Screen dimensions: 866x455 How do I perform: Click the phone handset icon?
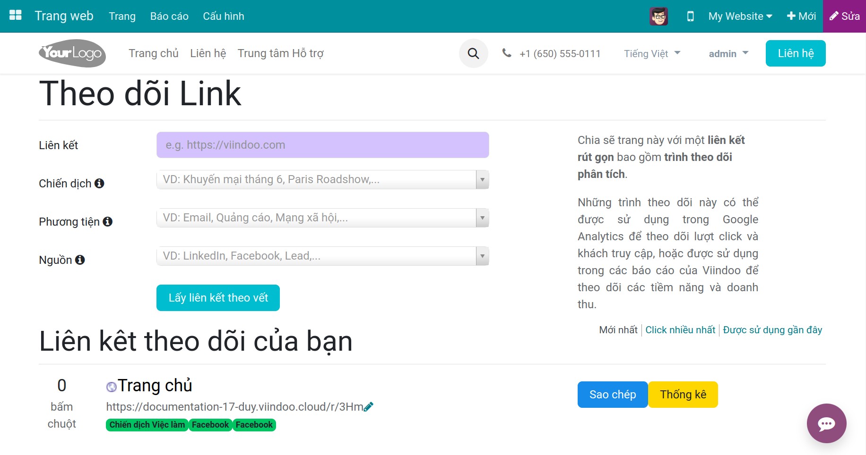point(507,53)
